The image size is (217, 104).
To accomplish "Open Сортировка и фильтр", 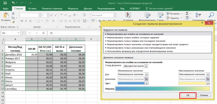I will [x=198, y=17].
